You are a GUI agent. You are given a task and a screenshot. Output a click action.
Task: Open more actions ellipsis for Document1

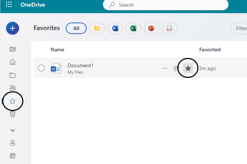pos(164,68)
